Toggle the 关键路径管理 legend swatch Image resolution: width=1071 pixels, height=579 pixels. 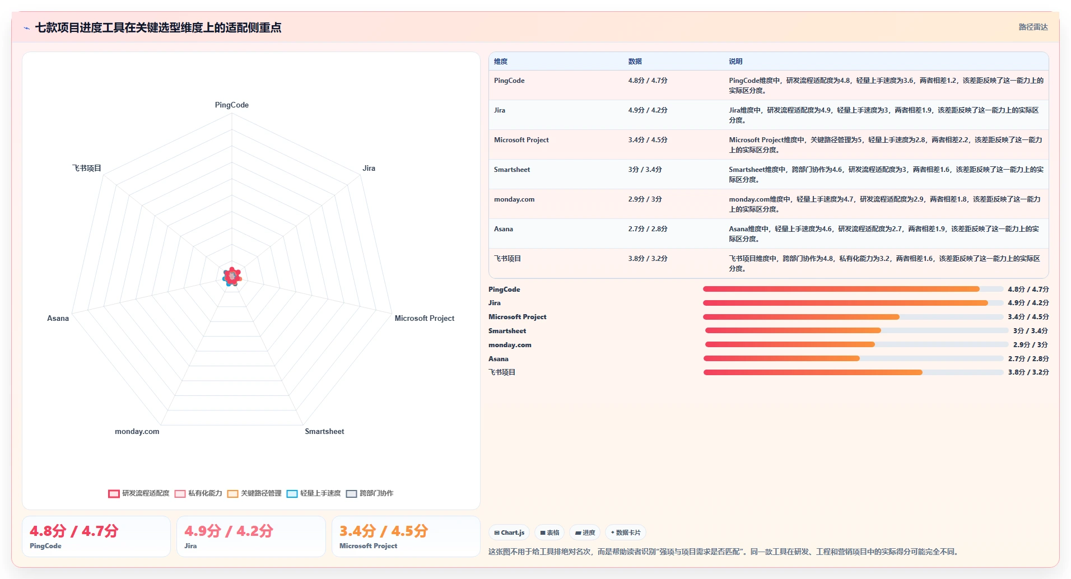[x=232, y=493]
